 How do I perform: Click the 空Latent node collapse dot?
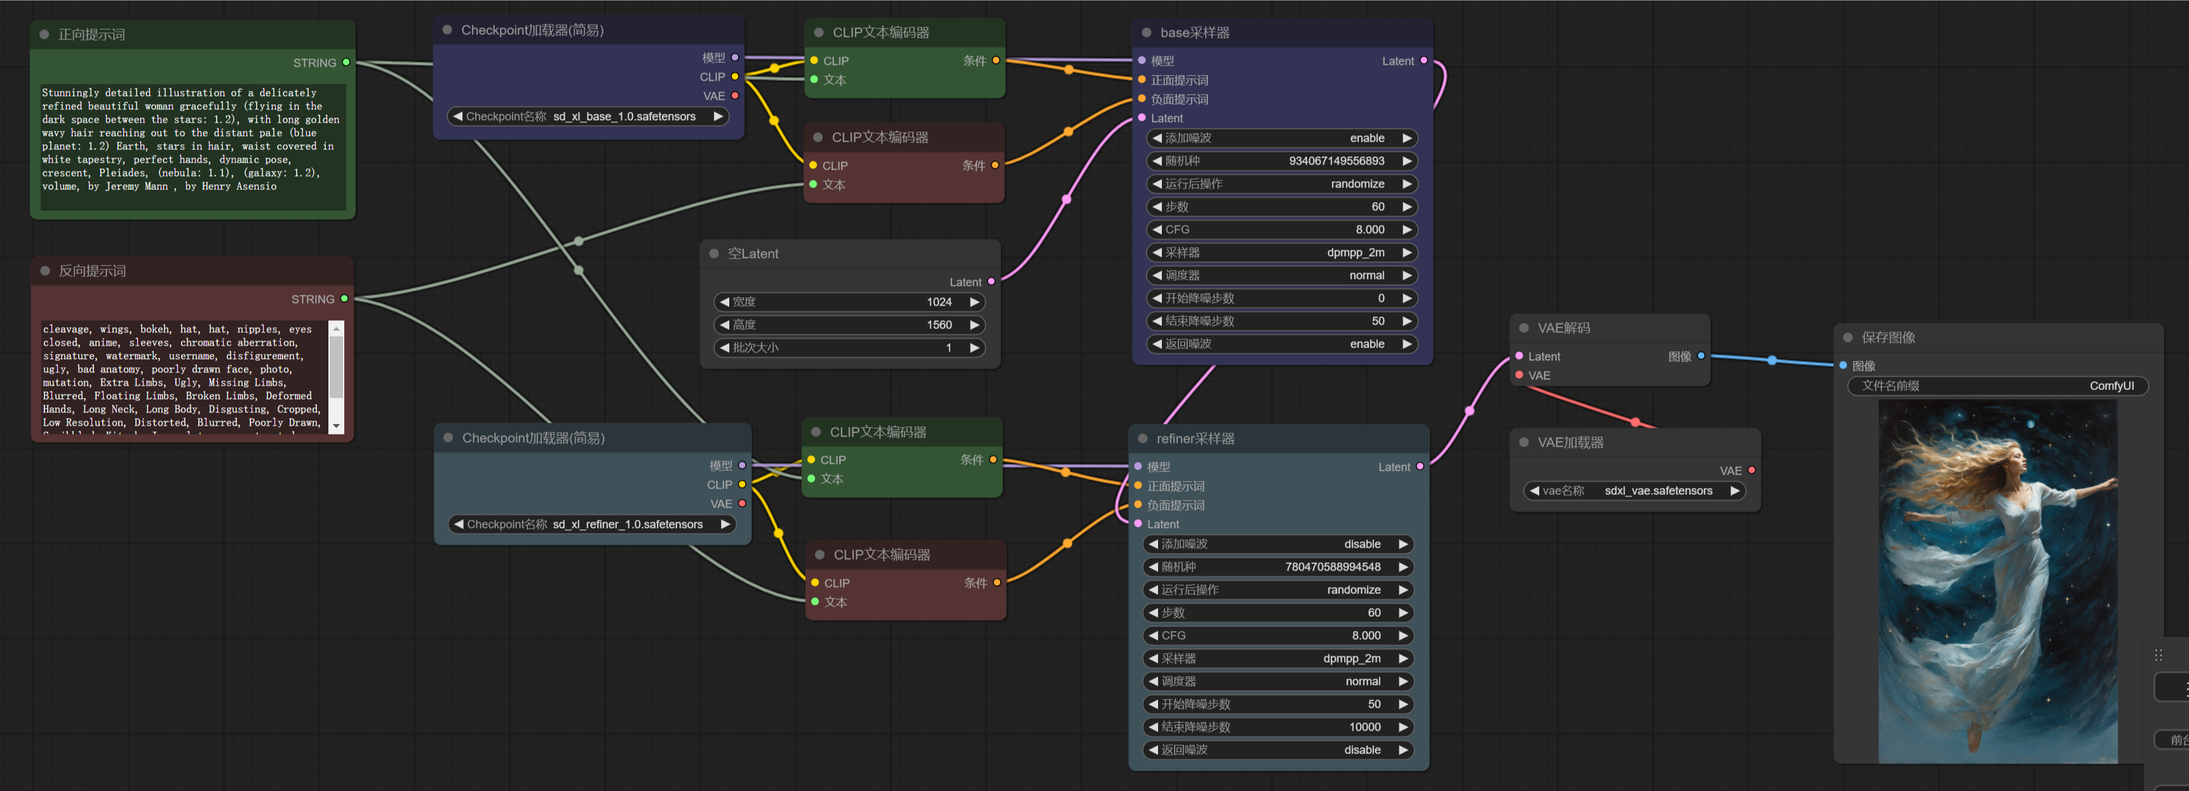pyautogui.click(x=714, y=254)
